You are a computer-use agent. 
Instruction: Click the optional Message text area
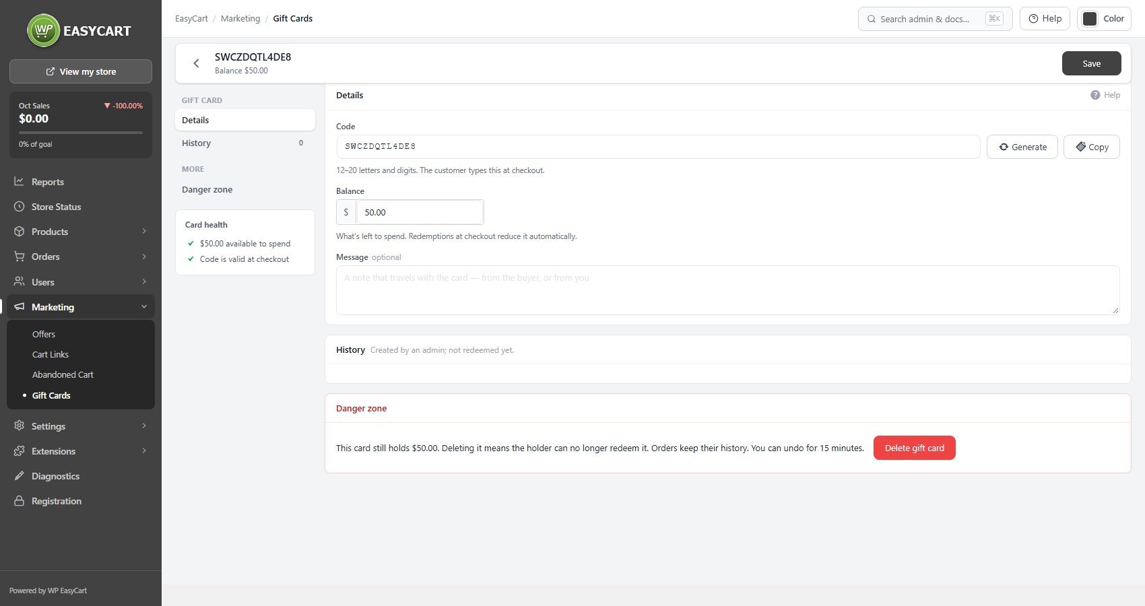click(x=728, y=290)
